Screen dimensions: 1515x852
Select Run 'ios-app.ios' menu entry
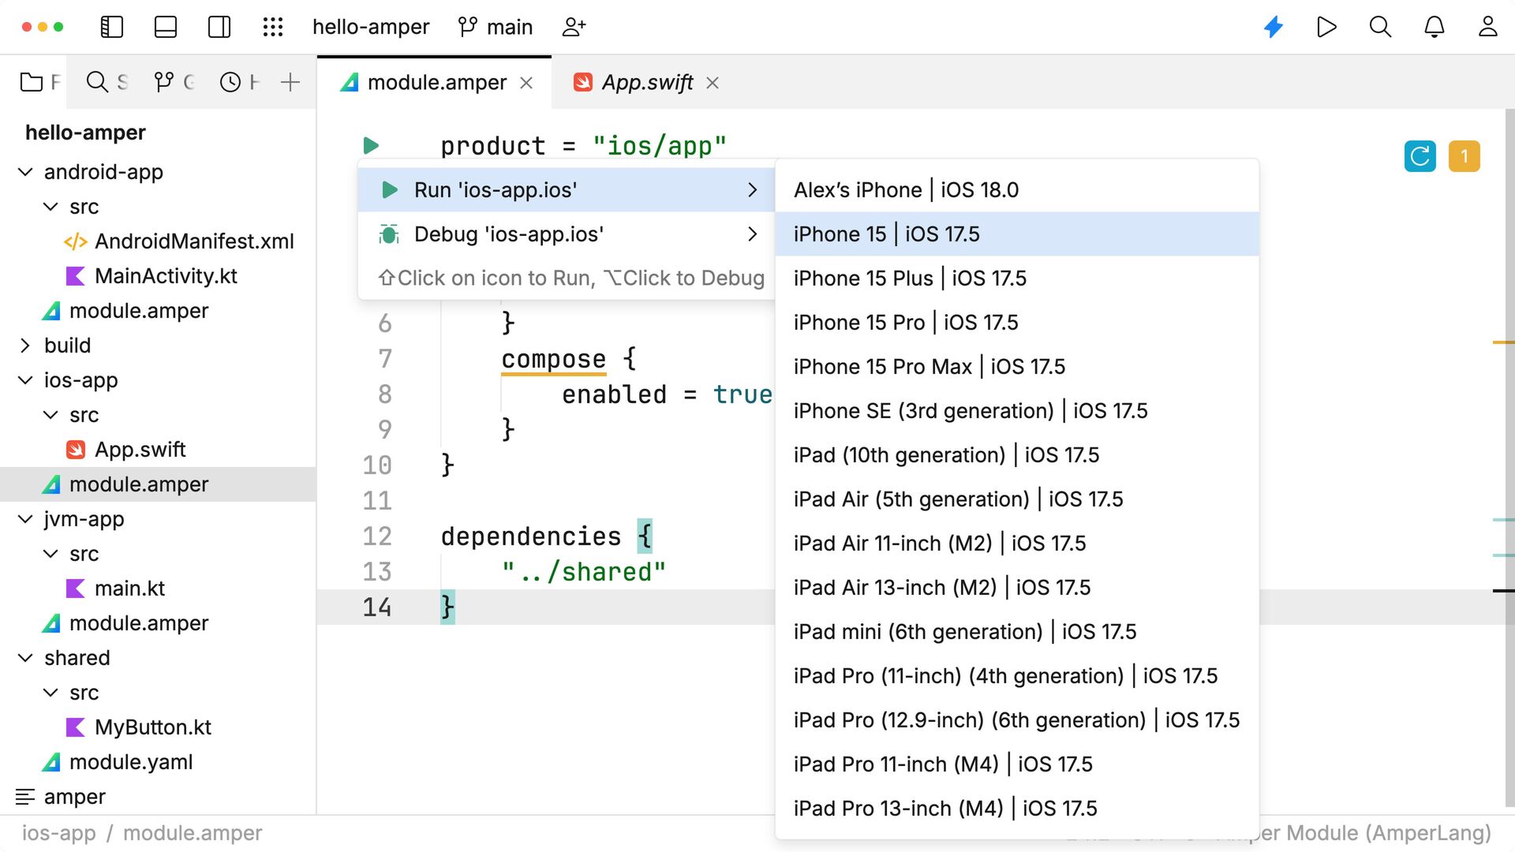566,190
